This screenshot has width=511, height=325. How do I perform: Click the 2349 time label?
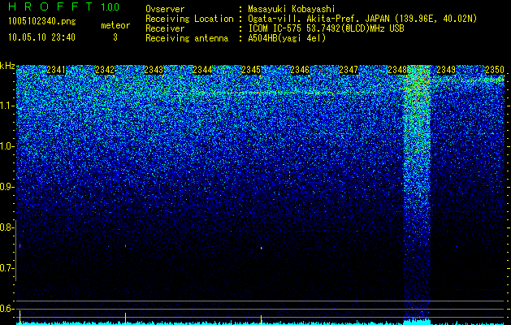pyautogui.click(x=446, y=70)
